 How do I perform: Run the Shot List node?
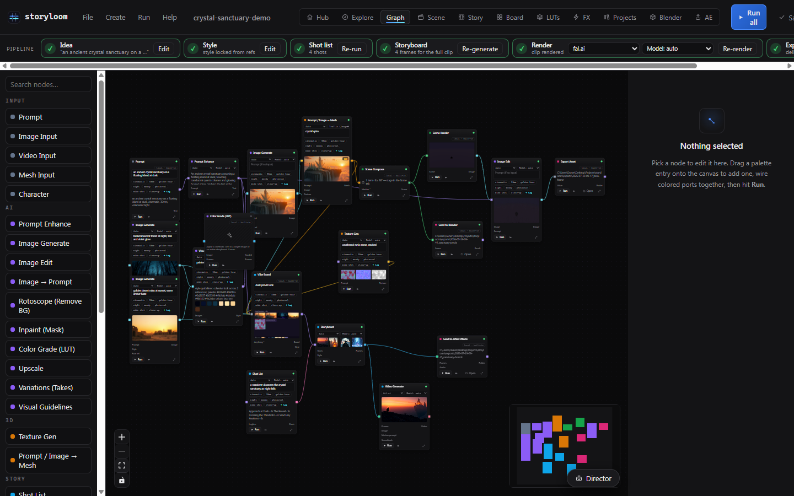255,429
